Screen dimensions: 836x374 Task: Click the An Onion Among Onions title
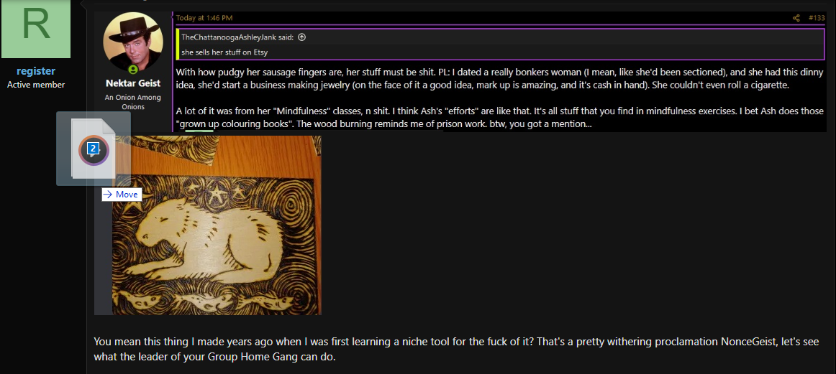(133, 102)
